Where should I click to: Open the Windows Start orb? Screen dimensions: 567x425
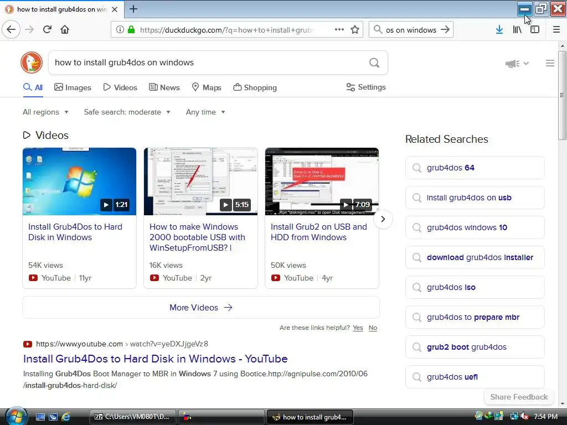[16, 416]
